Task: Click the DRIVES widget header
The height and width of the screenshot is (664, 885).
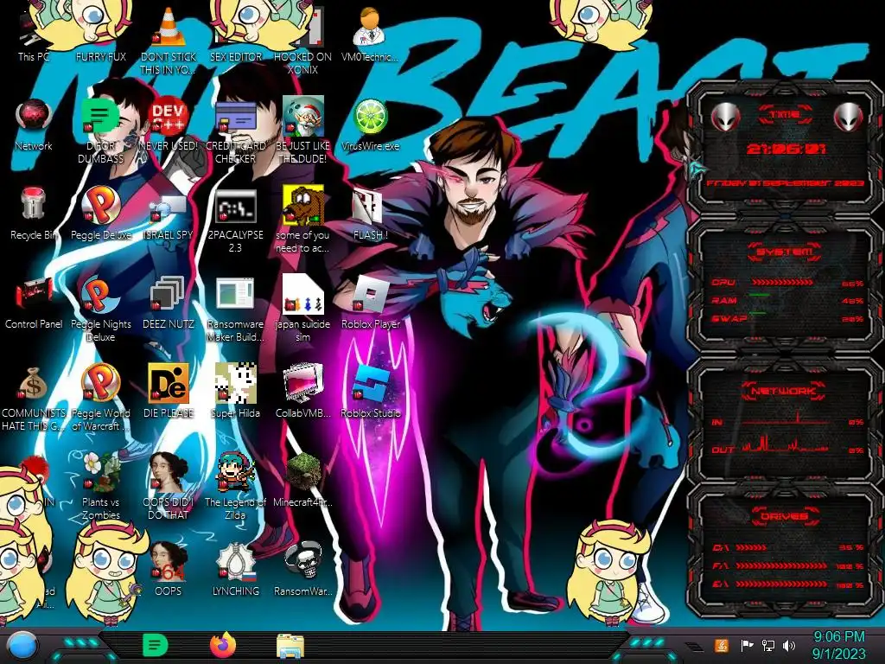Action: click(785, 516)
